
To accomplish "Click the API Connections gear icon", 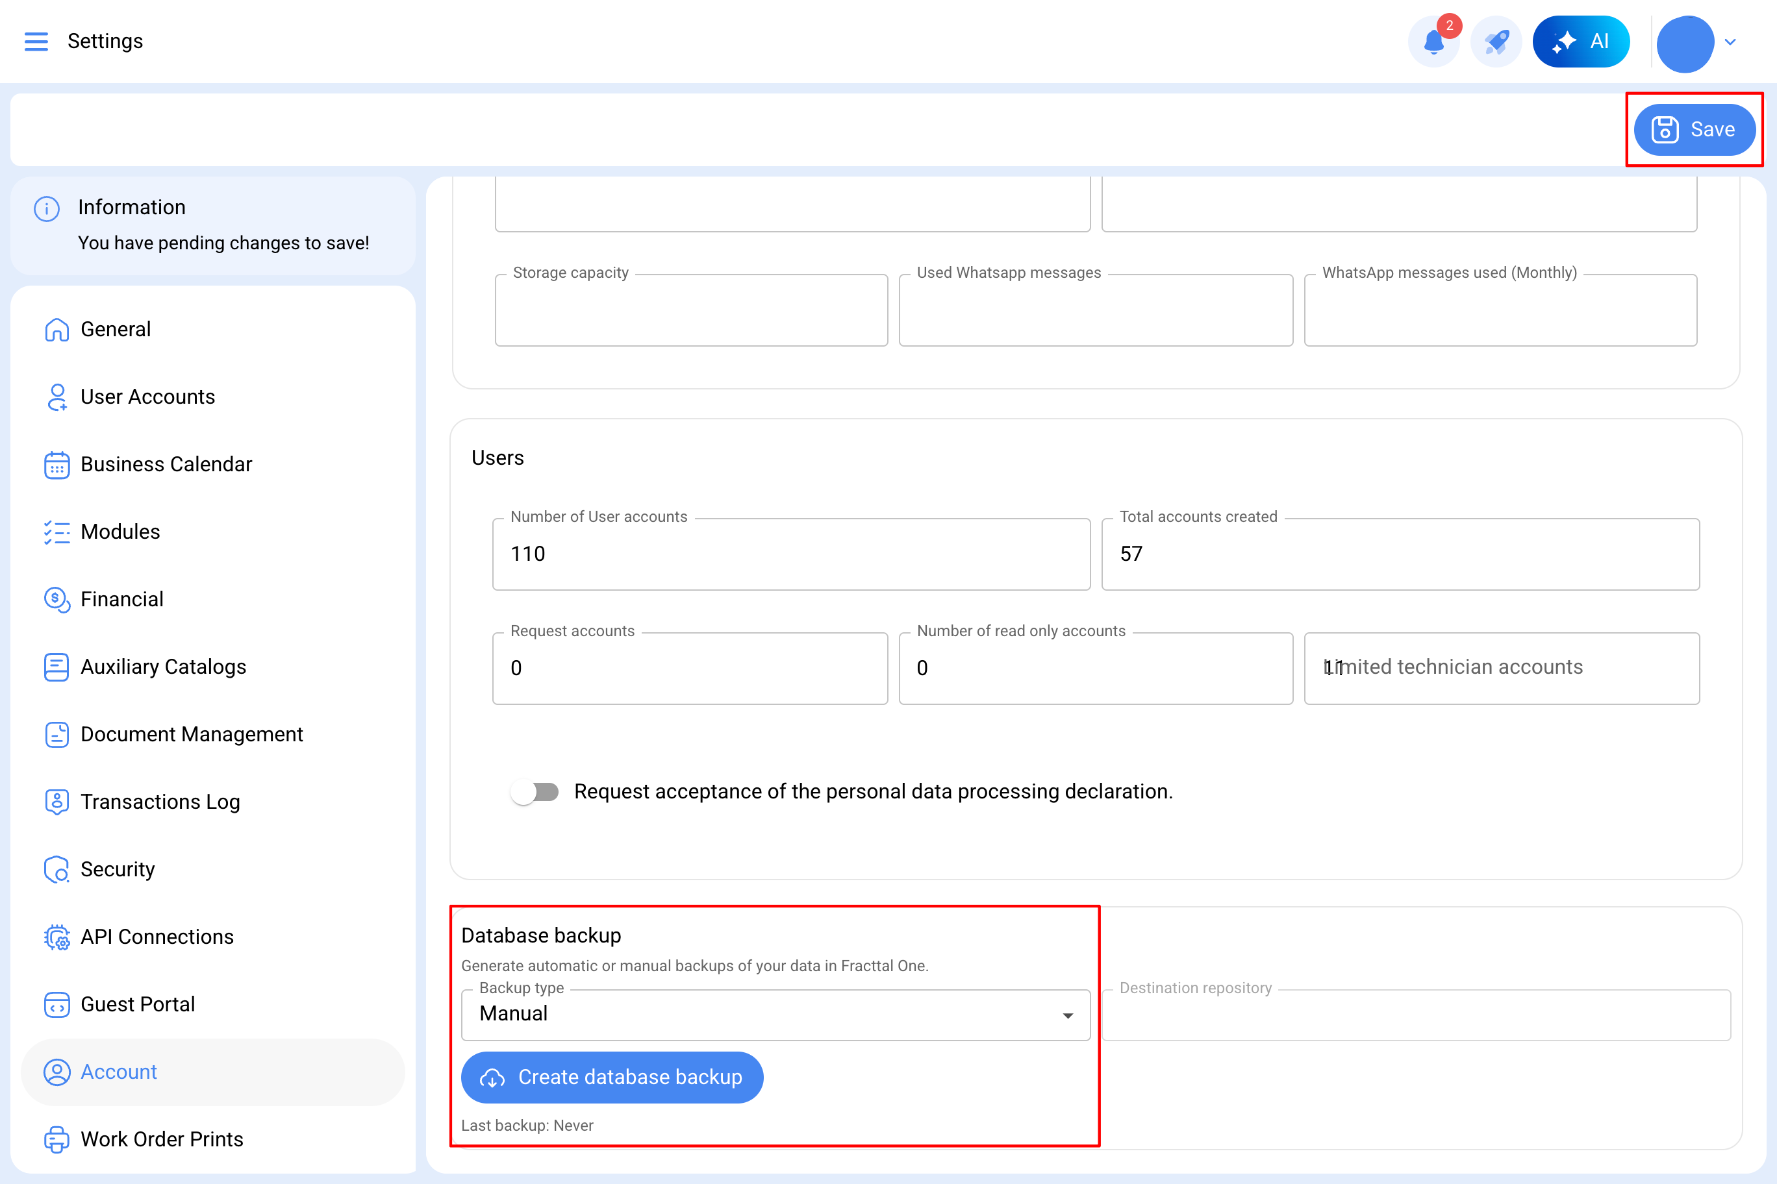I will pos(57,937).
